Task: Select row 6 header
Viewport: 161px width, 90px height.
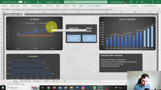Action: tap(2, 35)
